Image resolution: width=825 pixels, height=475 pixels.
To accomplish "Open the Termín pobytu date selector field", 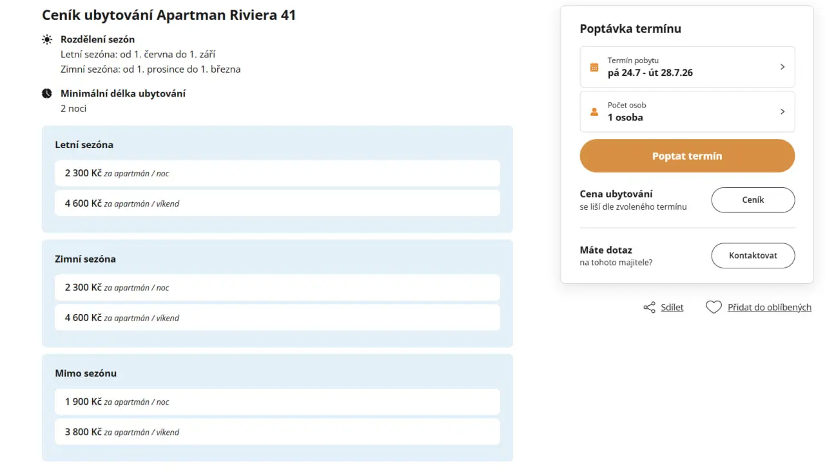I will tap(687, 67).
